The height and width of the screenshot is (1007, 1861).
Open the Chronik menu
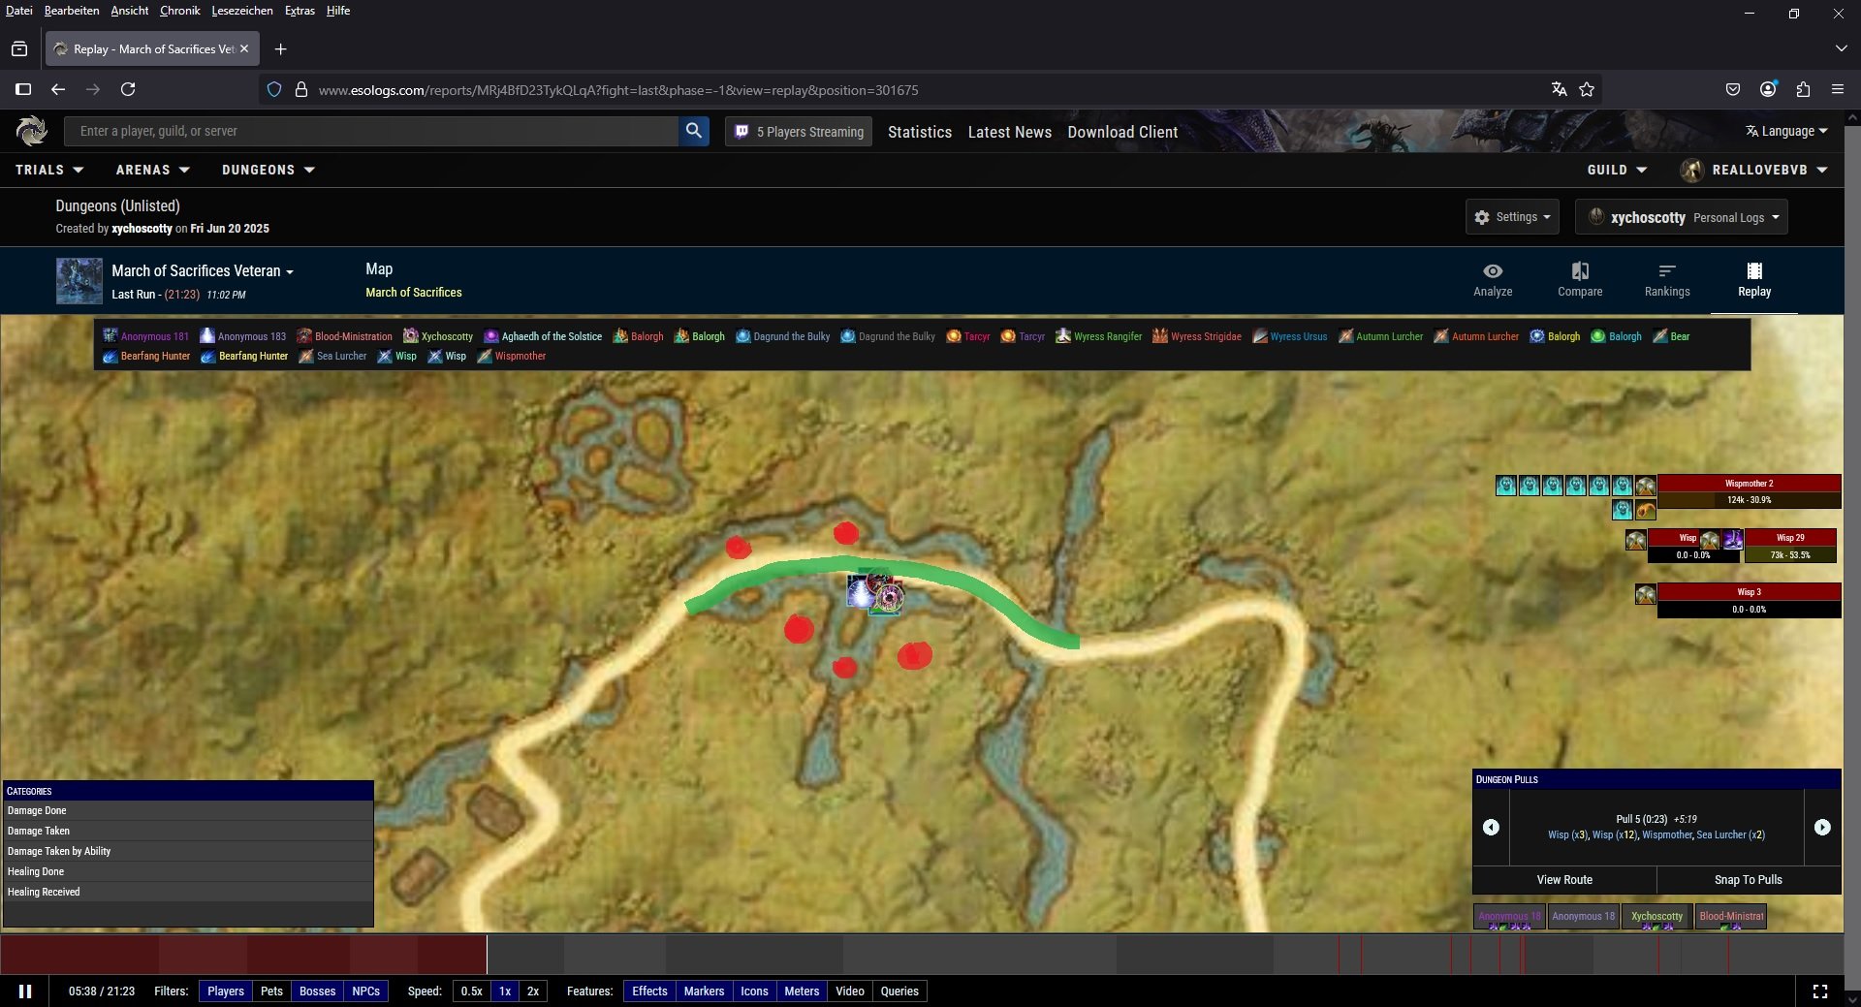pos(179,11)
